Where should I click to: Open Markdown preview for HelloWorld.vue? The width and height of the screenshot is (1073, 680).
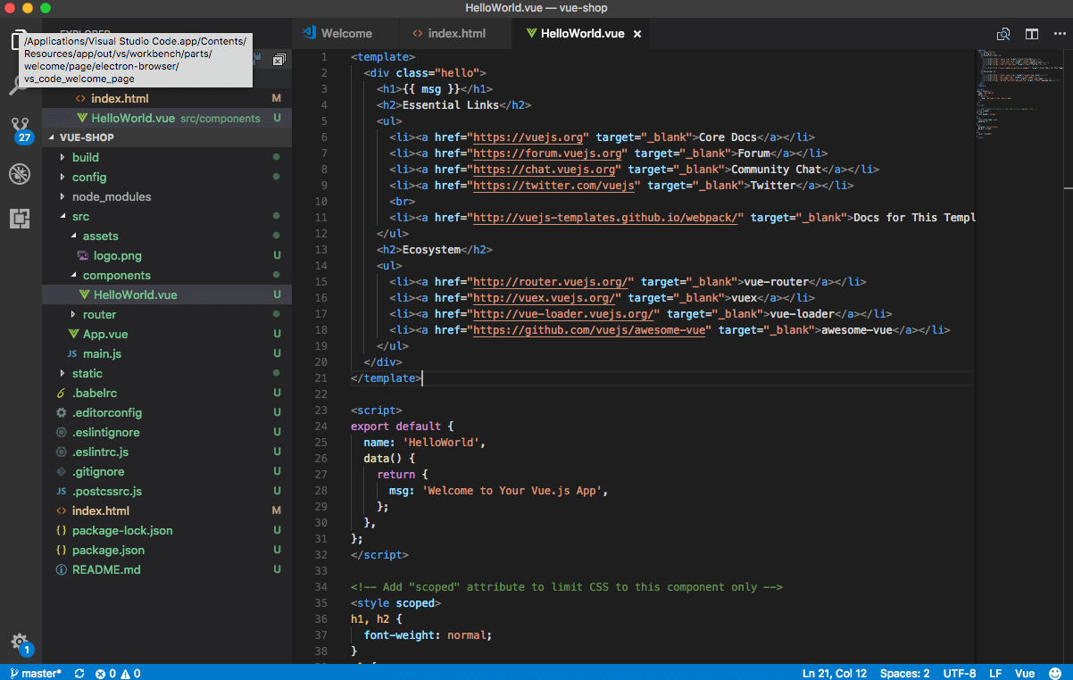click(1003, 33)
